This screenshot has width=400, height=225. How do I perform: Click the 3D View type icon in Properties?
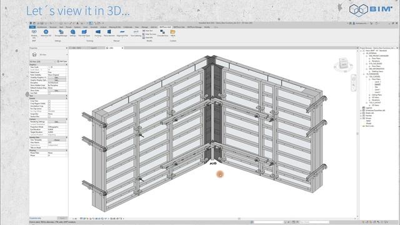34,54
